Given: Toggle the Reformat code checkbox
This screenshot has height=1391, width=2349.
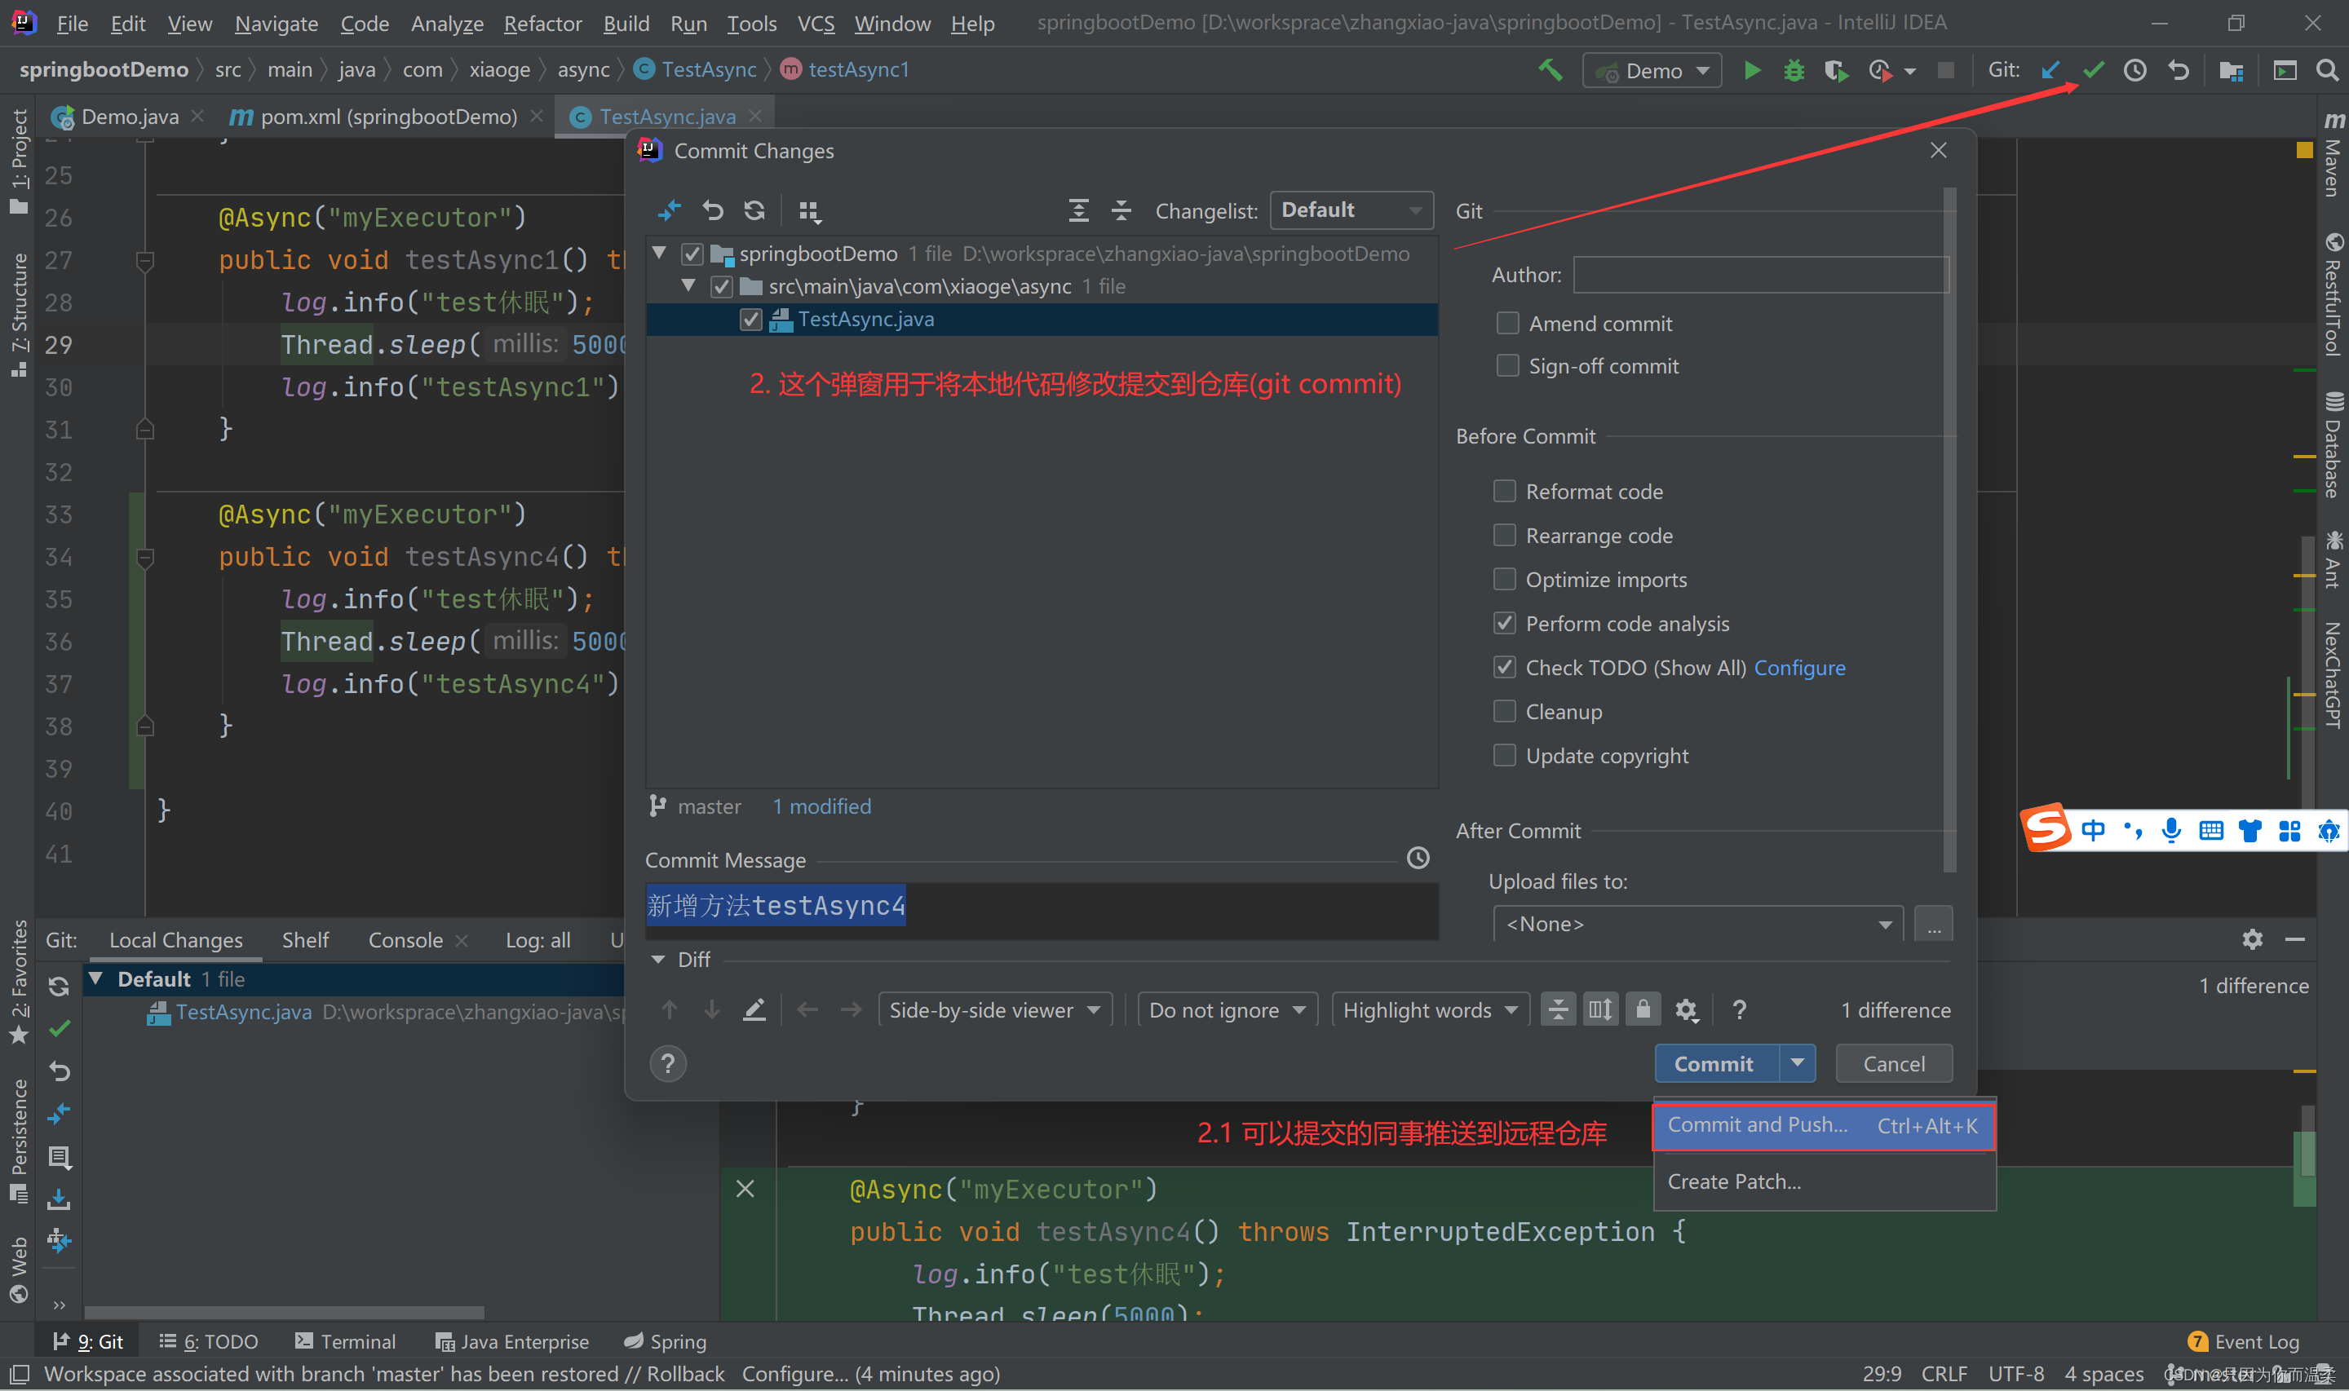Looking at the screenshot, I should point(1503,491).
